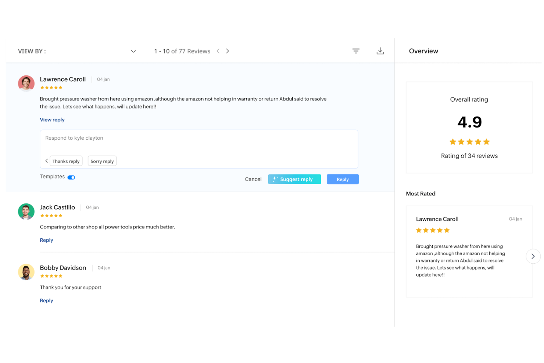Click the star rating on Jack Castillo's review
The height and width of the screenshot is (363, 544).
click(51, 216)
